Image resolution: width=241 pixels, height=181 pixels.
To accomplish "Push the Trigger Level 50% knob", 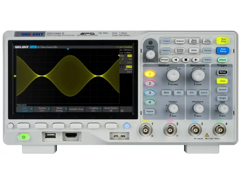I will pos(223,109).
